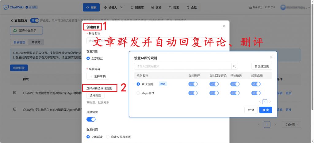Toggle 自动回复评论 for abyss测试
Screen dimensions: 314x143
click(214, 93)
